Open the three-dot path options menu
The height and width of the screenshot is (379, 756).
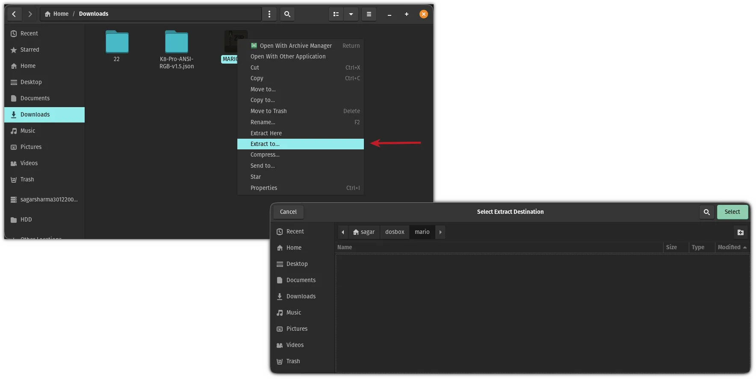tap(269, 14)
